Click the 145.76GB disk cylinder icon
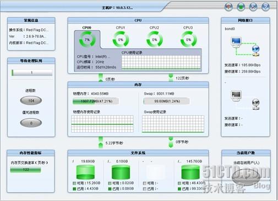Viewport: 278px width, 201px height. click(190, 172)
